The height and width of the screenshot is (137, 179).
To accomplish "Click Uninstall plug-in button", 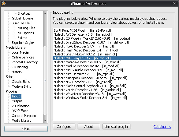I will click(116, 127).
